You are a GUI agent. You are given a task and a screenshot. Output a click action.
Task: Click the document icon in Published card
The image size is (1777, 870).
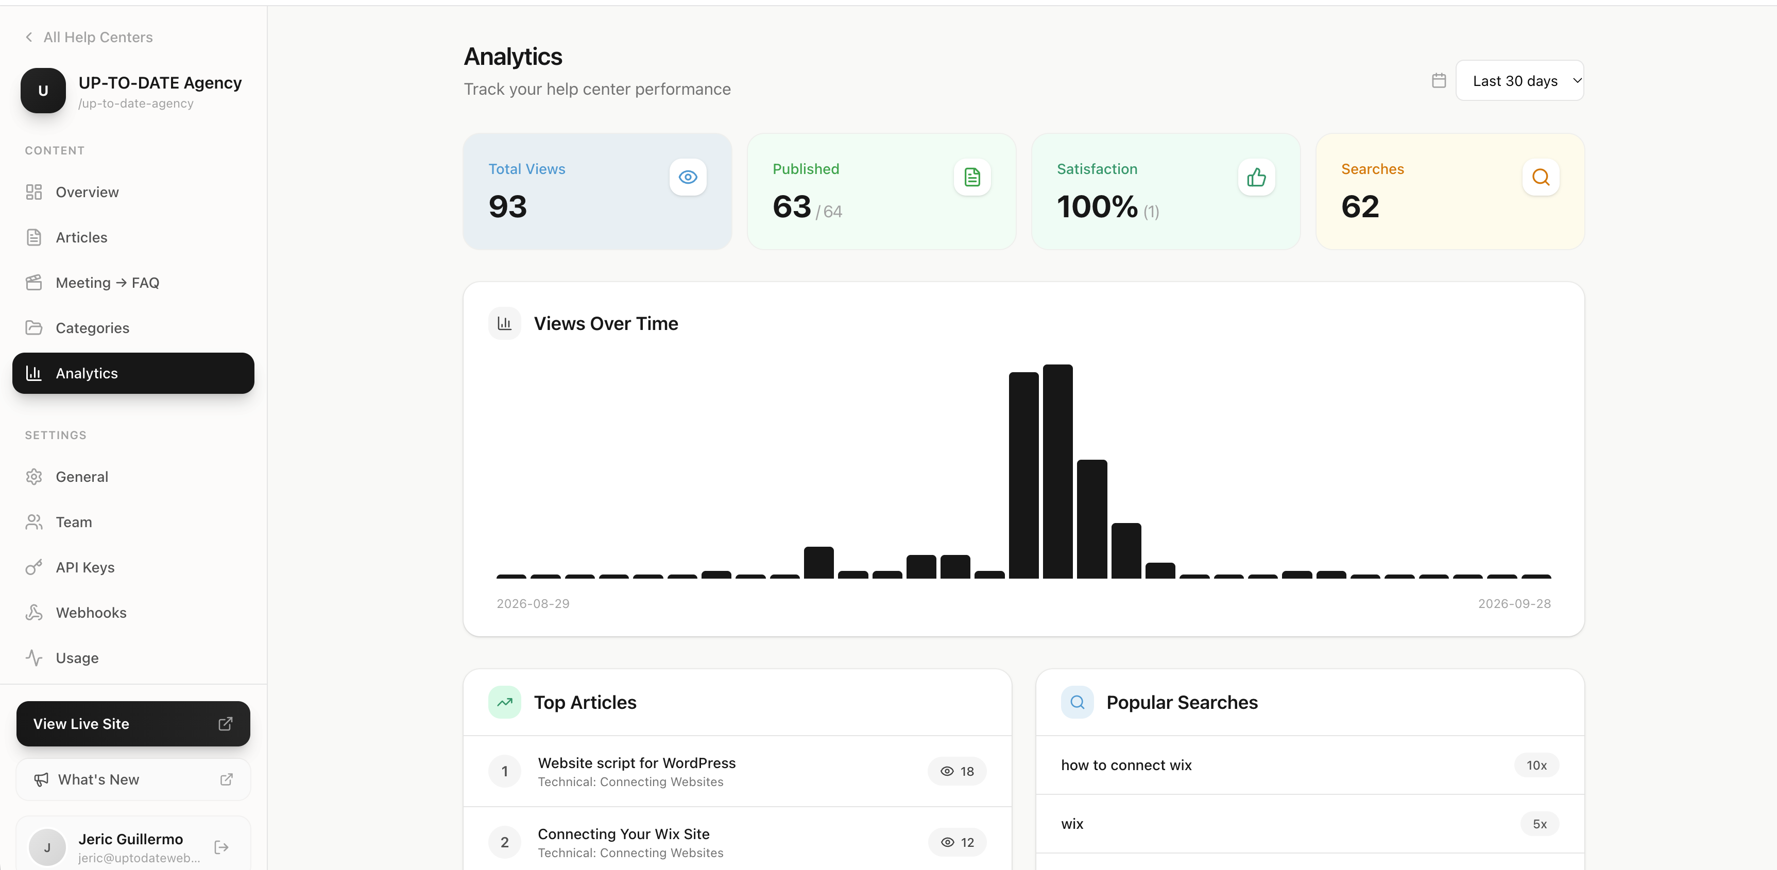point(972,177)
